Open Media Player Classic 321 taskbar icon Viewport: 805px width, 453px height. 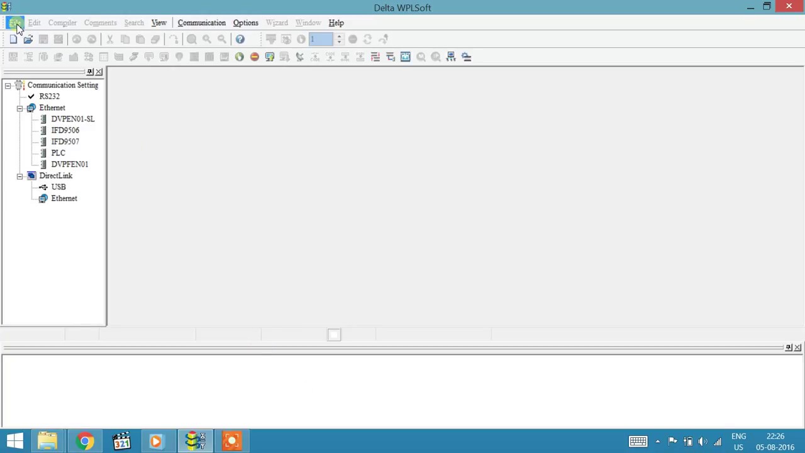tap(121, 440)
